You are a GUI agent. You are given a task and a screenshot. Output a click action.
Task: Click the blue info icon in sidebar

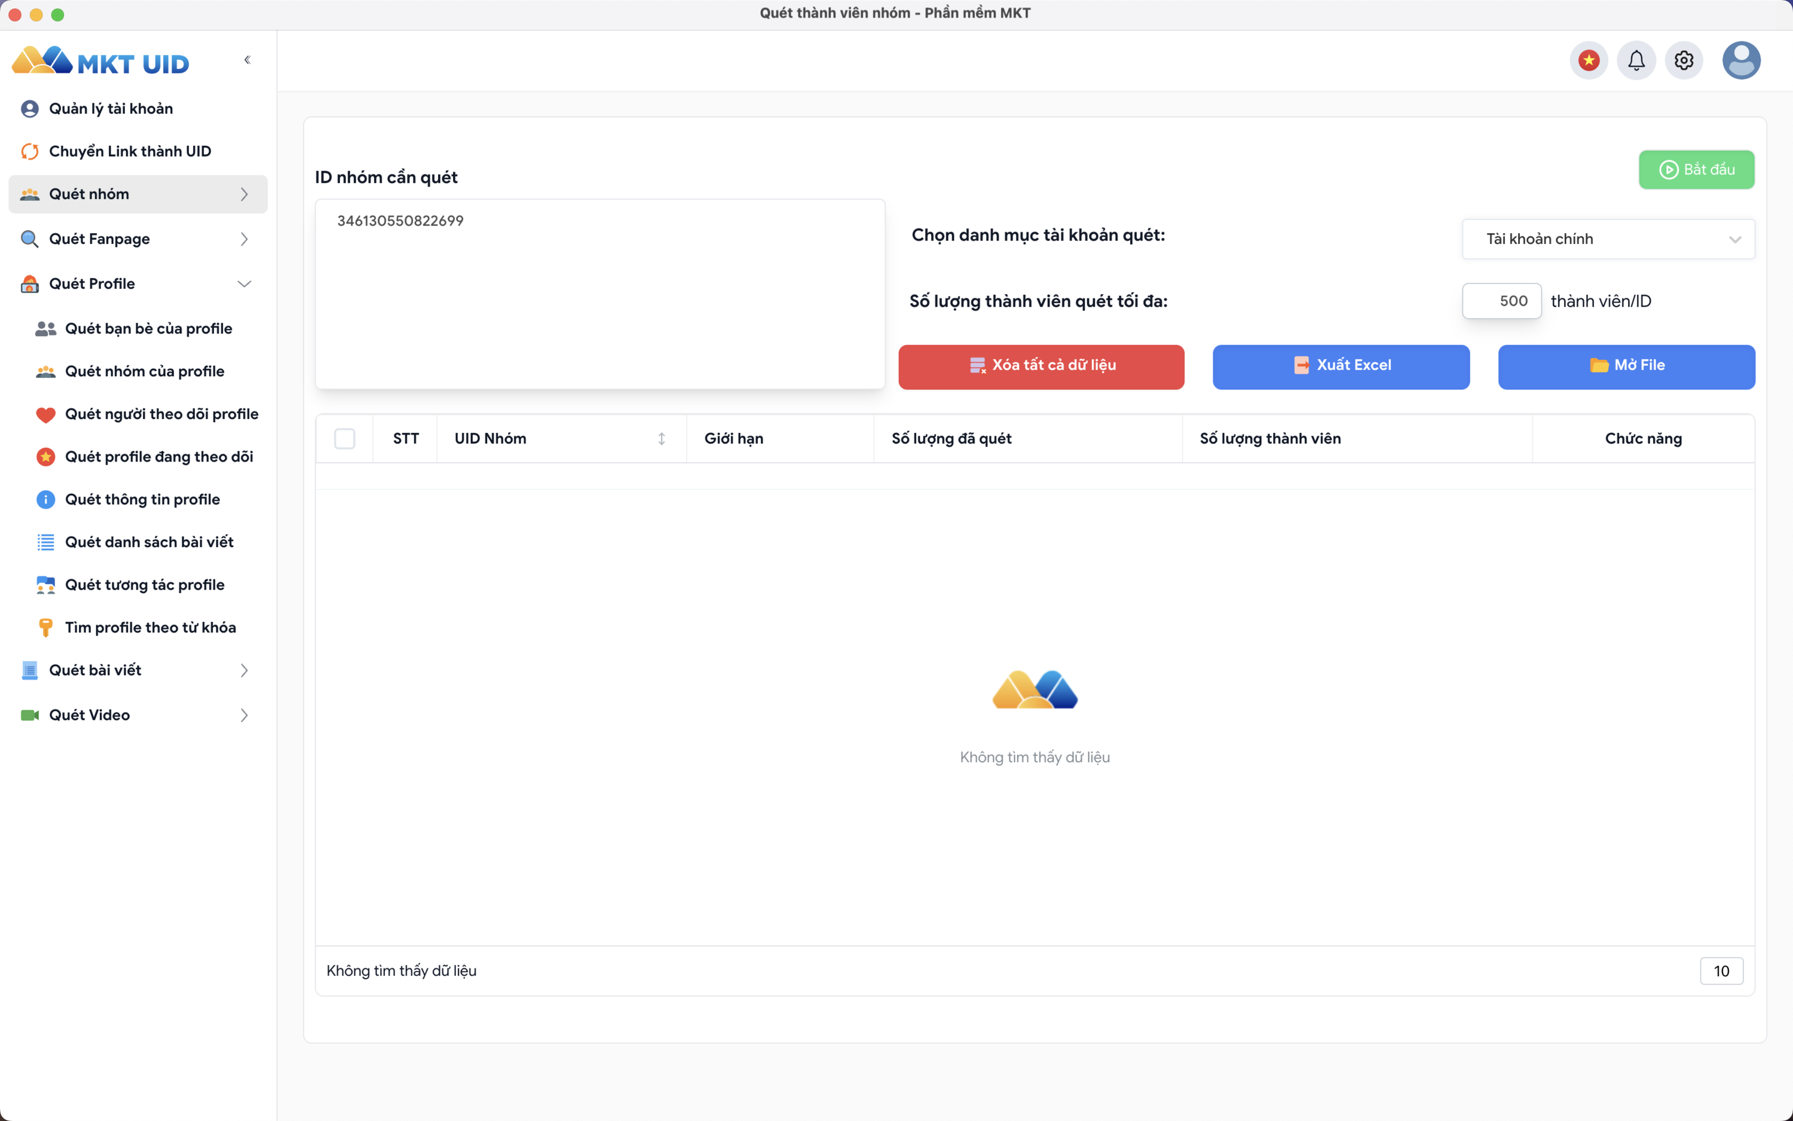(45, 500)
